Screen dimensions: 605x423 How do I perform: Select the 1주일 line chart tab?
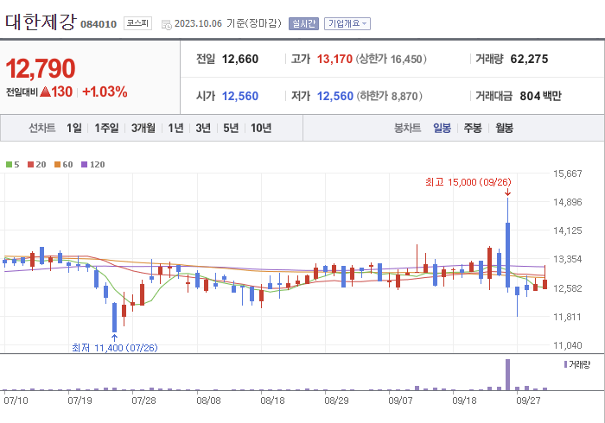(106, 128)
